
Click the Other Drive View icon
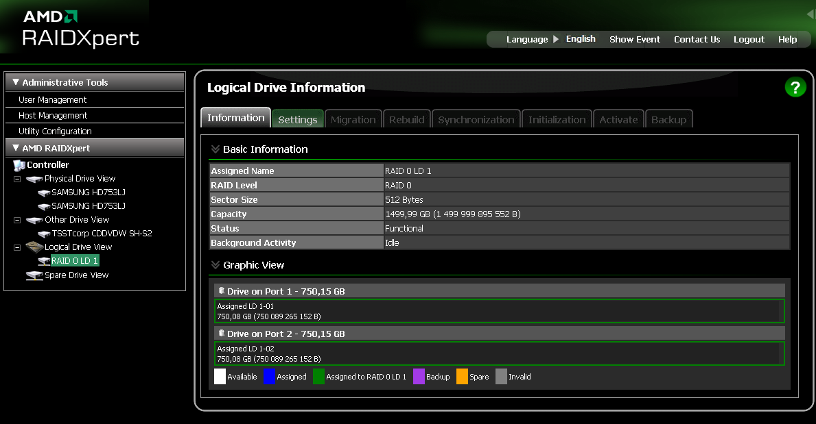[x=34, y=221]
